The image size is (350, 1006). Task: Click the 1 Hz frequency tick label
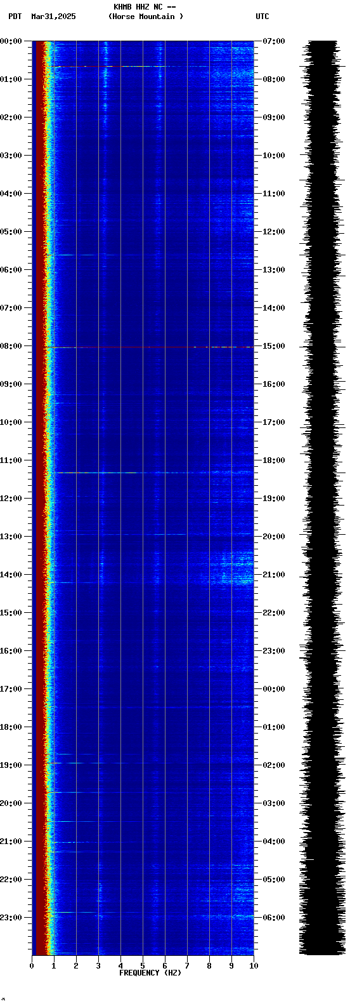click(54, 966)
